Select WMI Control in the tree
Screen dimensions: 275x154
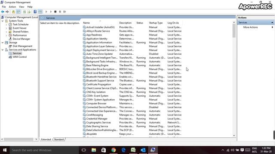[x=20, y=57]
